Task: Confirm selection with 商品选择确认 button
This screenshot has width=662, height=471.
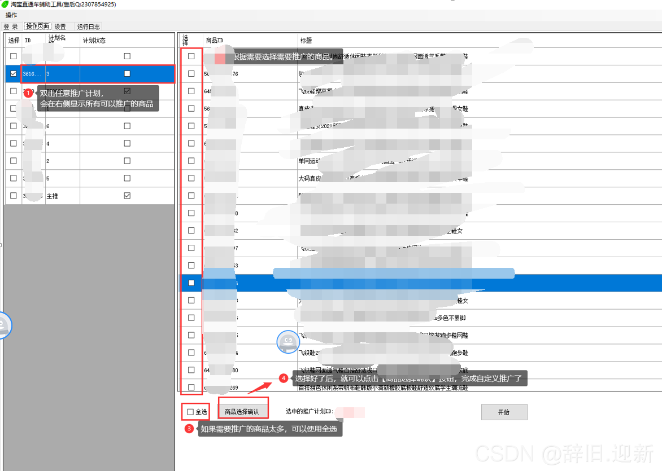Action: coord(242,412)
